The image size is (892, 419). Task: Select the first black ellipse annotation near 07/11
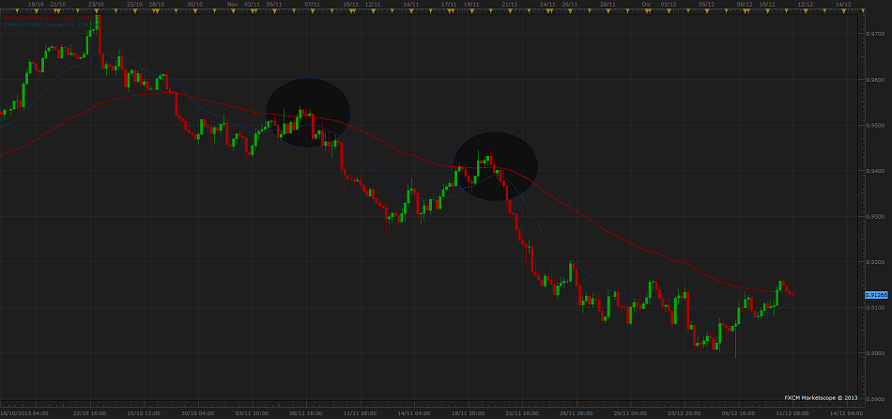308,112
